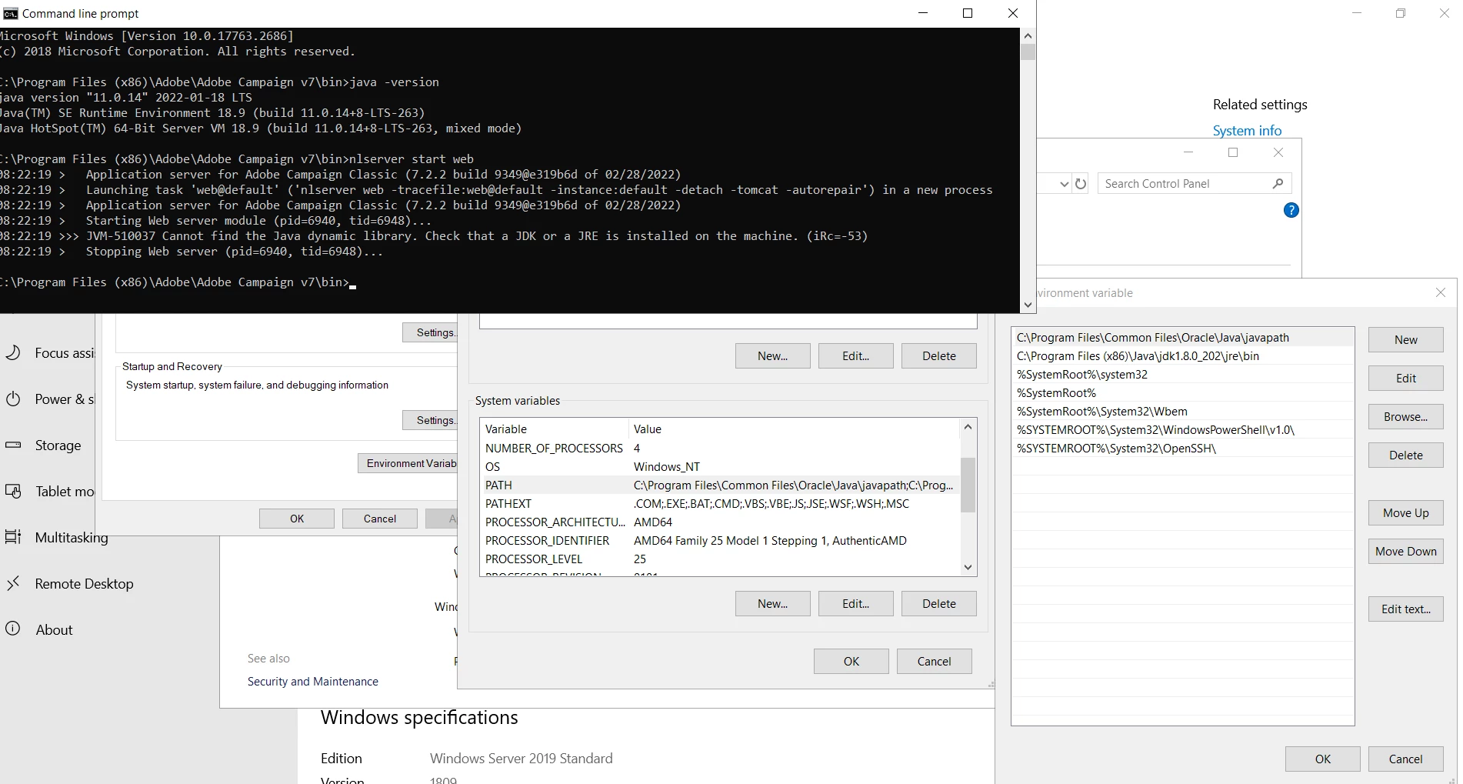Close the Edit environment variable dialog
The height and width of the screenshot is (784, 1463).
tap(1441, 292)
